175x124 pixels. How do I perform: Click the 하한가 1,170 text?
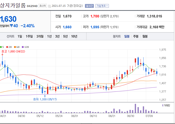pos(109,27)
